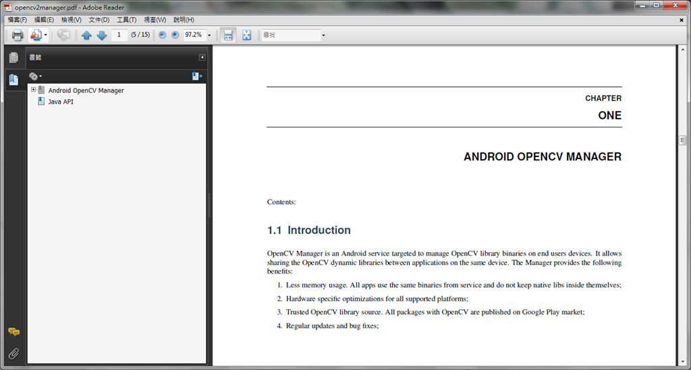The image size is (691, 370).
Task: Open dropdown arrow beside share PDF icon
Action: coord(45,35)
